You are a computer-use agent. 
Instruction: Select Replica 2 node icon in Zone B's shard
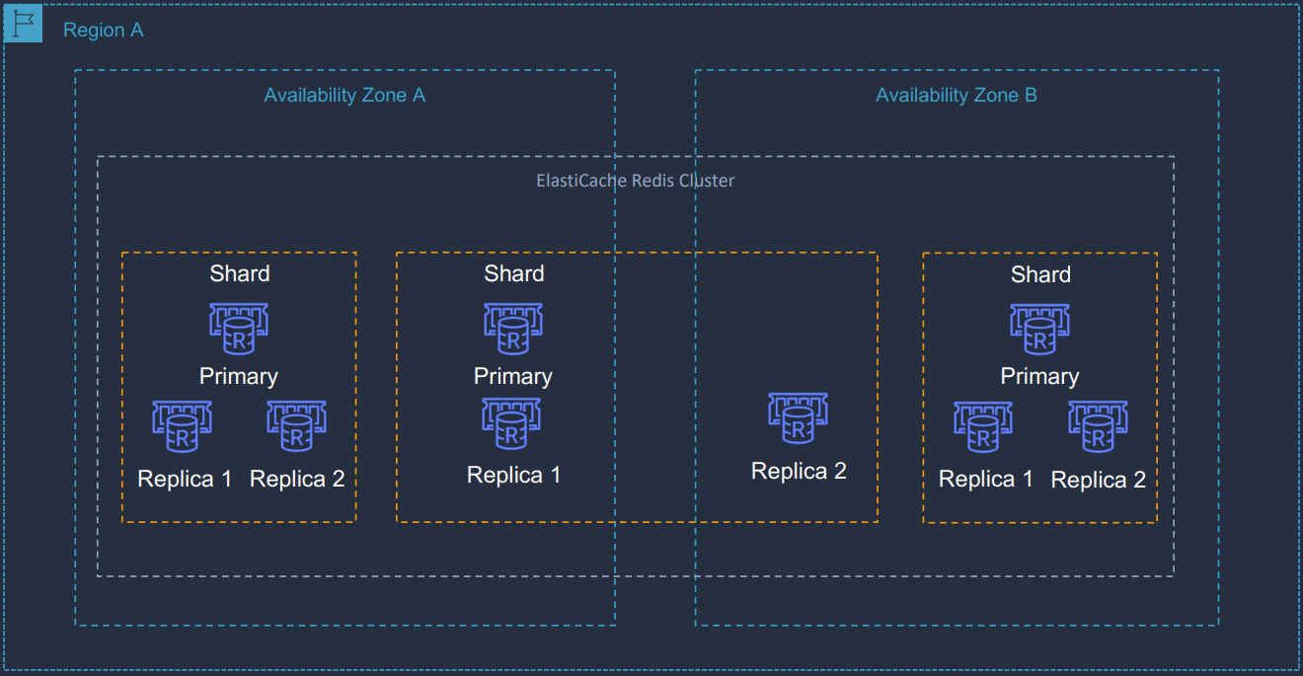click(x=1098, y=427)
